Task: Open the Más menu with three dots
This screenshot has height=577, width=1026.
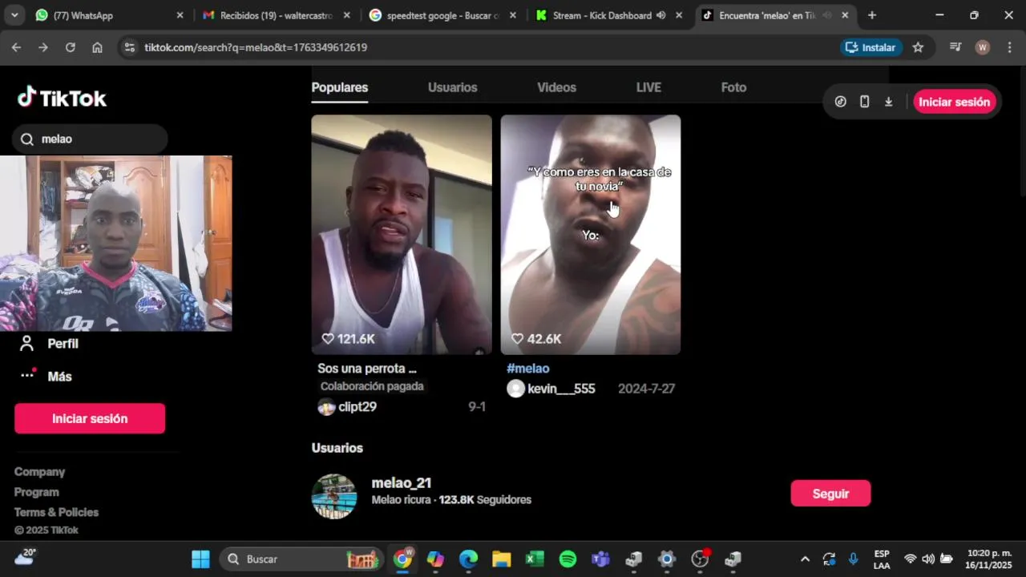Action: [45, 376]
